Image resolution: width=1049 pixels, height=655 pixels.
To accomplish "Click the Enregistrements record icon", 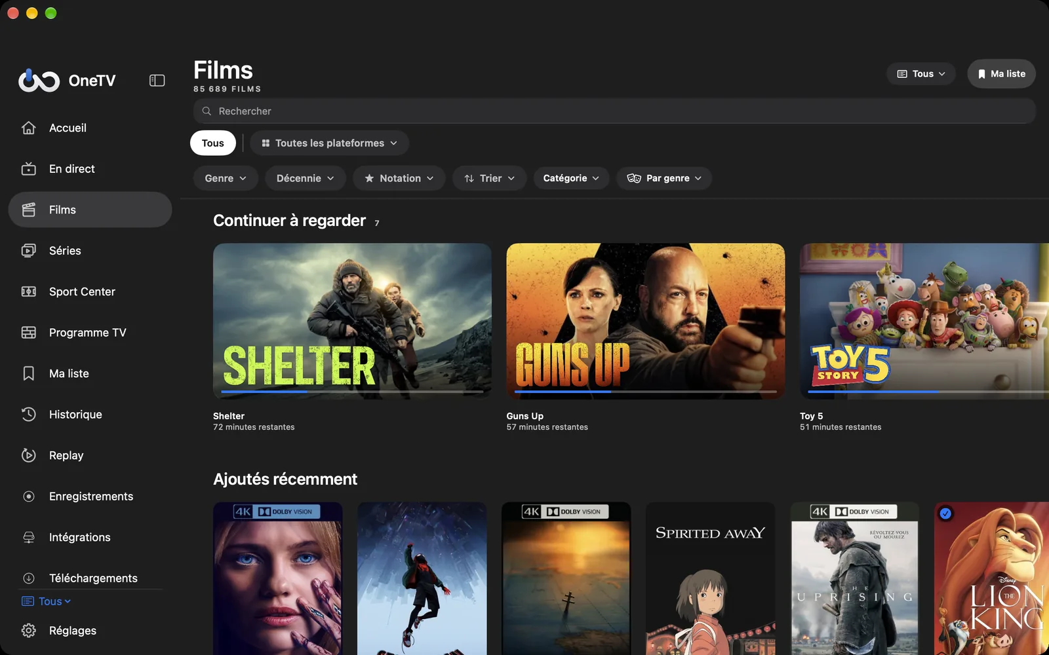I will coord(29,496).
